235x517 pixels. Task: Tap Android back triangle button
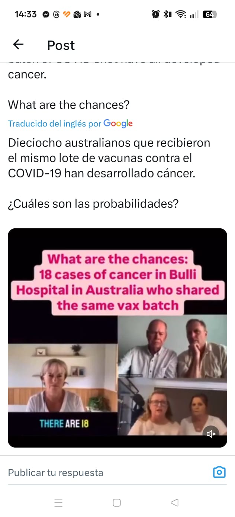[x=175, y=502]
